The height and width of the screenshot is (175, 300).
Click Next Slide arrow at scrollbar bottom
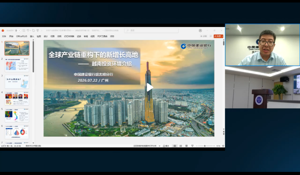(223, 134)
